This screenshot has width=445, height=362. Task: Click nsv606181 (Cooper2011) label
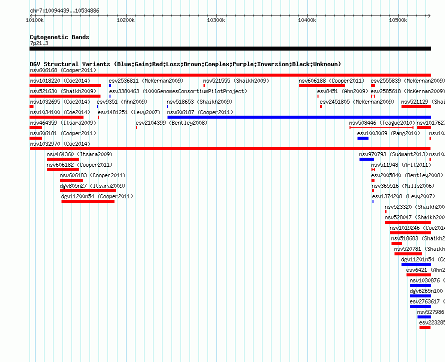(x=63, y=133)
